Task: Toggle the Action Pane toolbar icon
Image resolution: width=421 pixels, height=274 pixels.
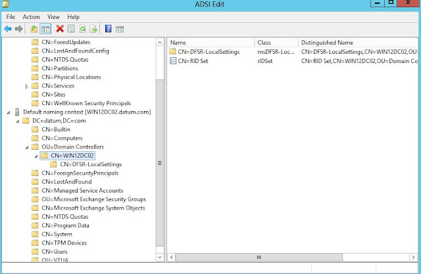Action: tap(120, 29)
